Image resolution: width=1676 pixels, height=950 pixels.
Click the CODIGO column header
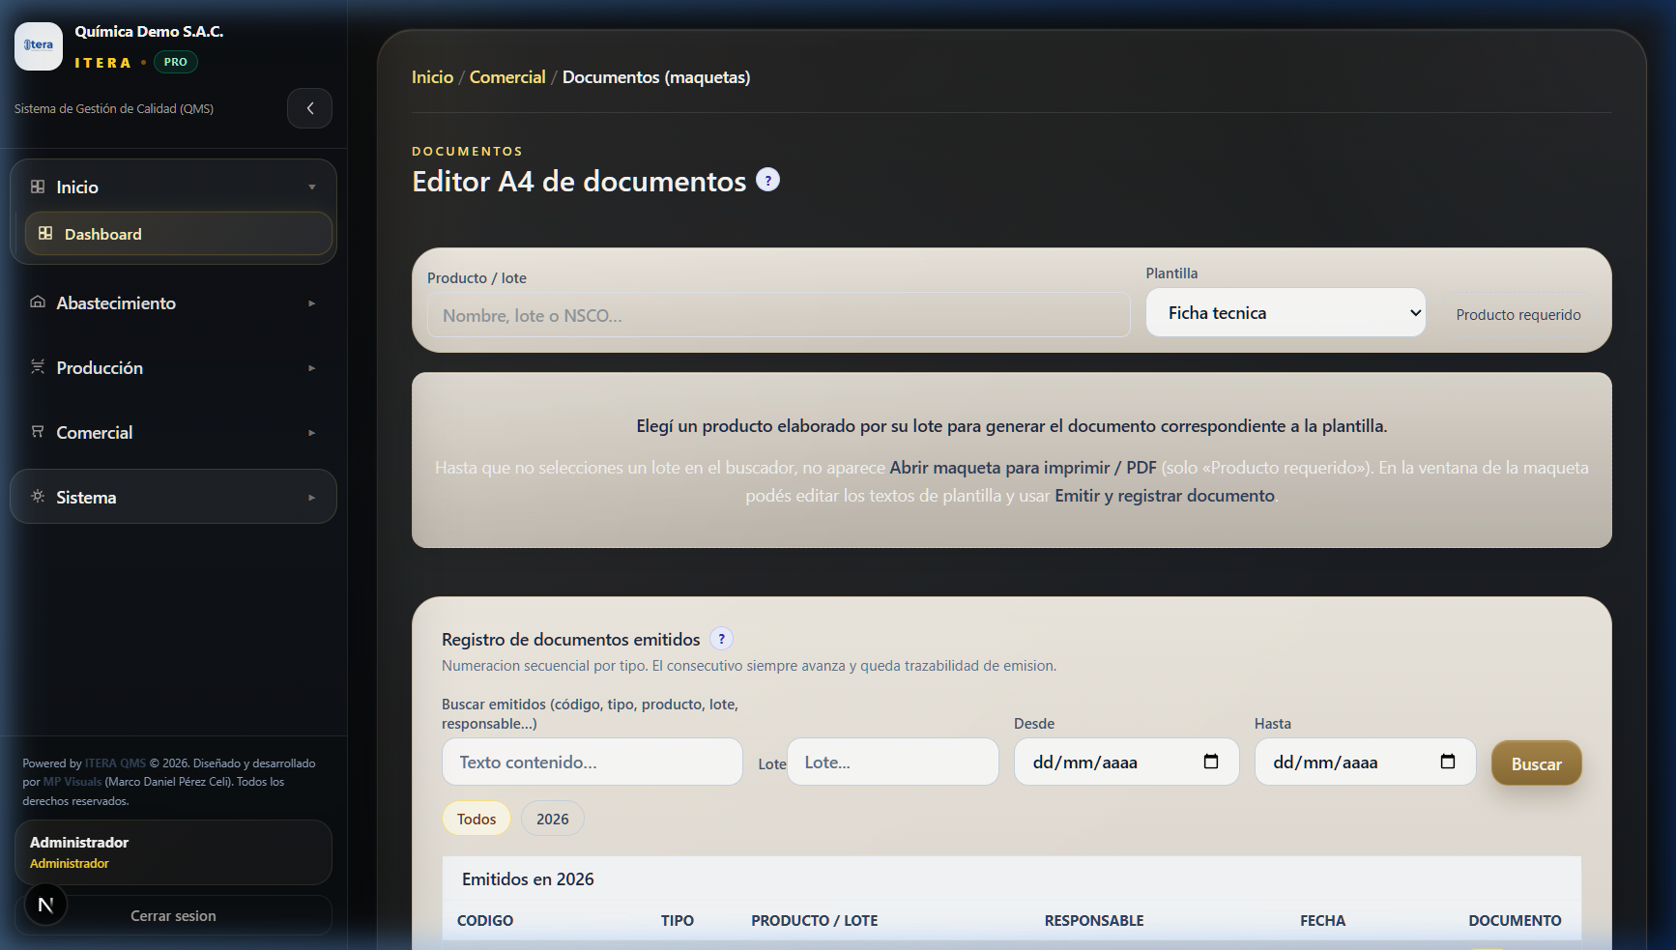pyautogui.click(x=485, y=921)
